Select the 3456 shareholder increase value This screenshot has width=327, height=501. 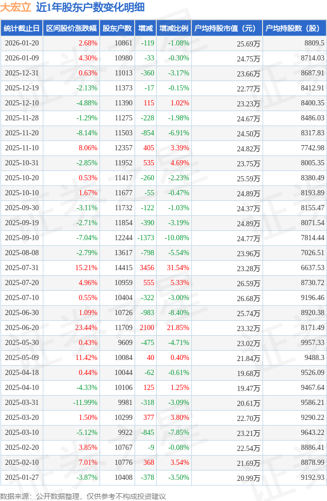[x=147, y=268]
